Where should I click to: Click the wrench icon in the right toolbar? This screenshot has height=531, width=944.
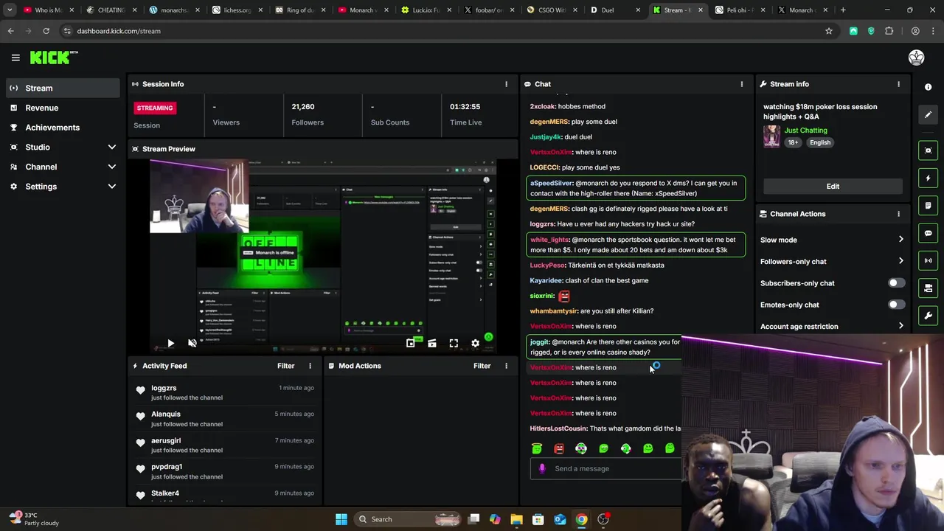click(928, 316)
